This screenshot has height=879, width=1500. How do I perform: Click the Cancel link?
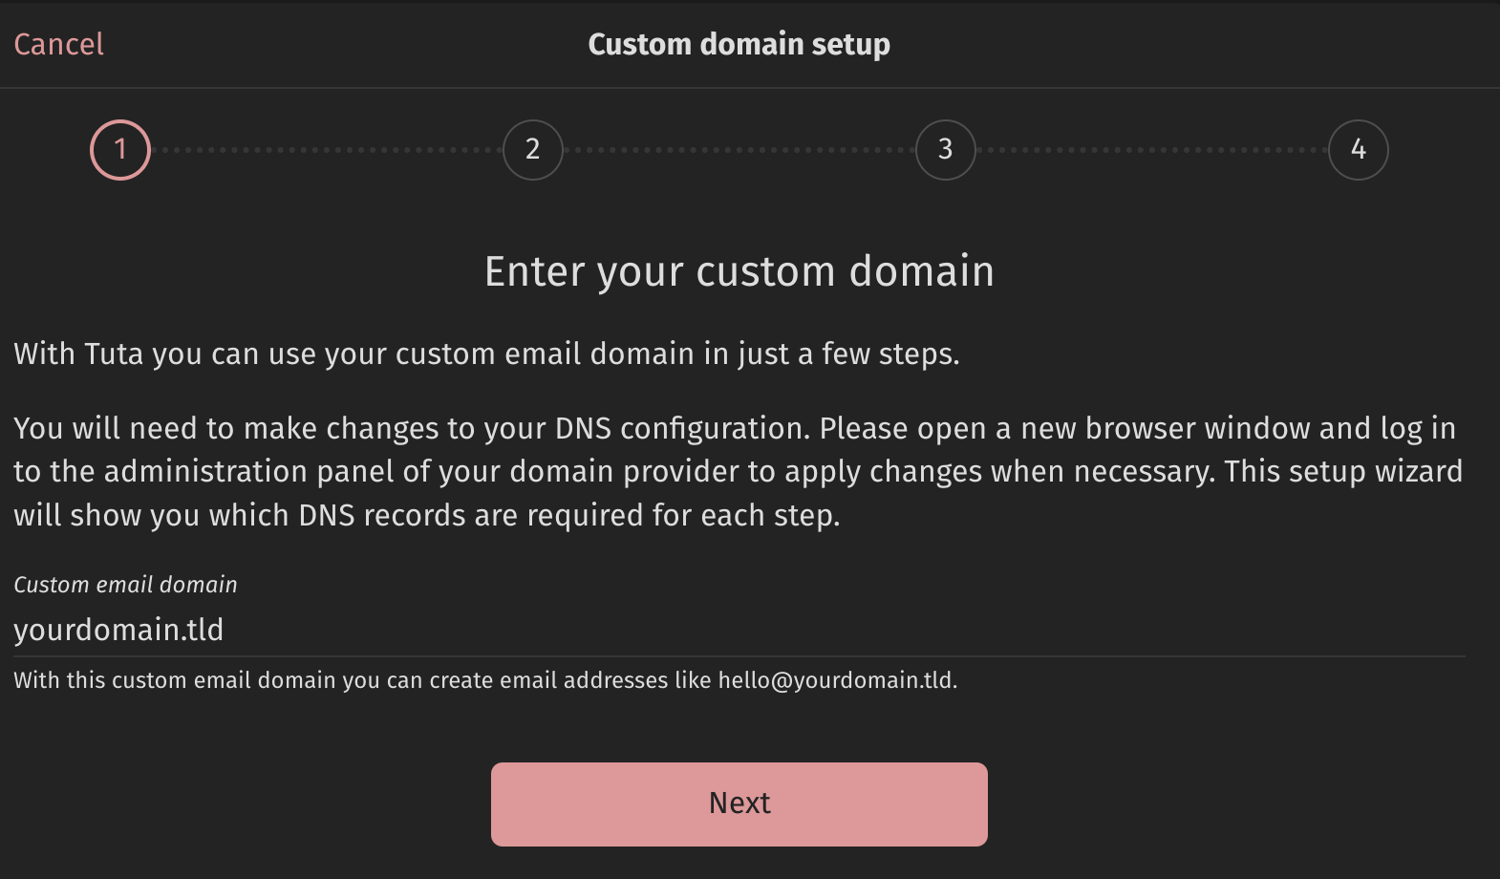[x=58, y=44]
